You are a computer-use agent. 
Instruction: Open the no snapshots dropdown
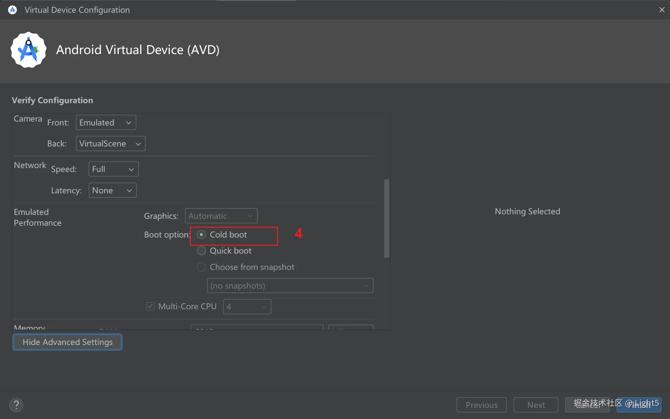click(290, 286)
